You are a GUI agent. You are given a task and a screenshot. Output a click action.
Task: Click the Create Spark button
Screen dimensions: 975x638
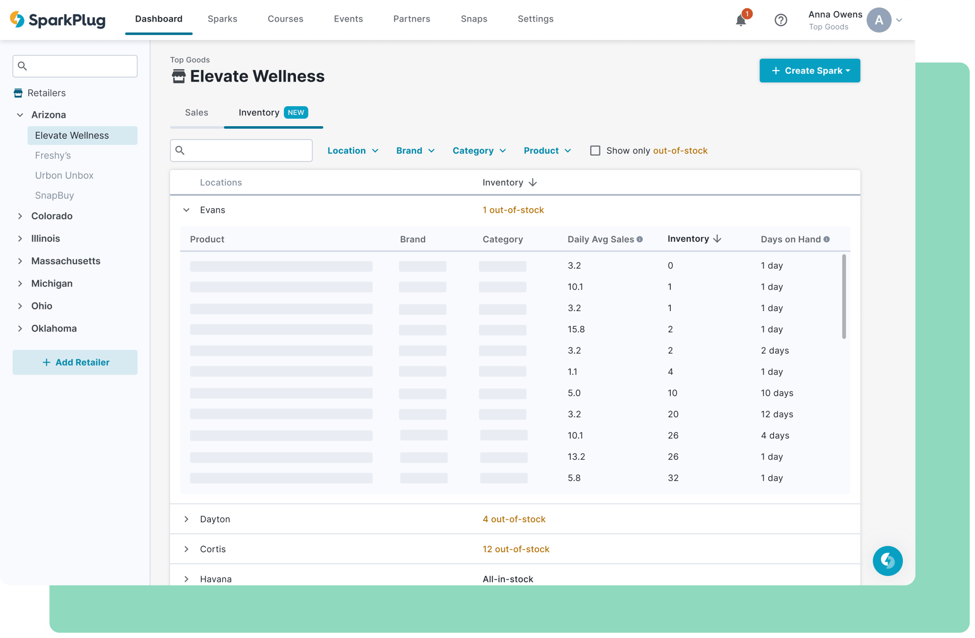point(809,71)
